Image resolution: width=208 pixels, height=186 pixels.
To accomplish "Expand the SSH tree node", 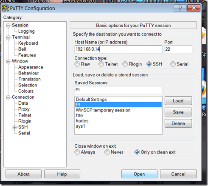I will click(14, 127).
